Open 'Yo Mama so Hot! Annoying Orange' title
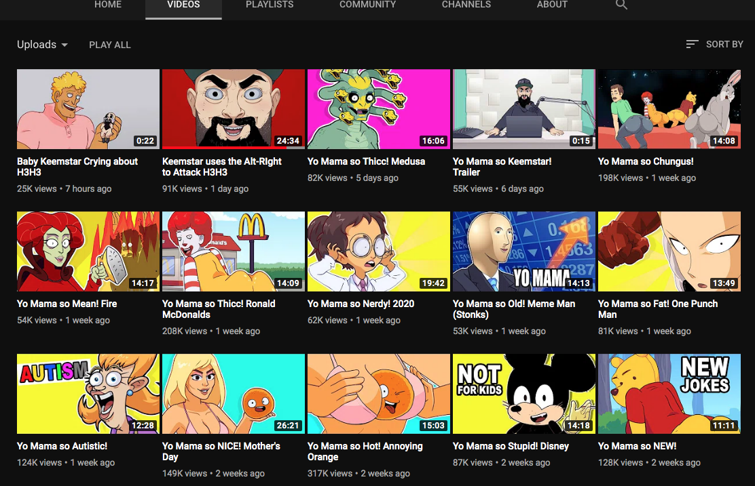 [x=365, y=451]
